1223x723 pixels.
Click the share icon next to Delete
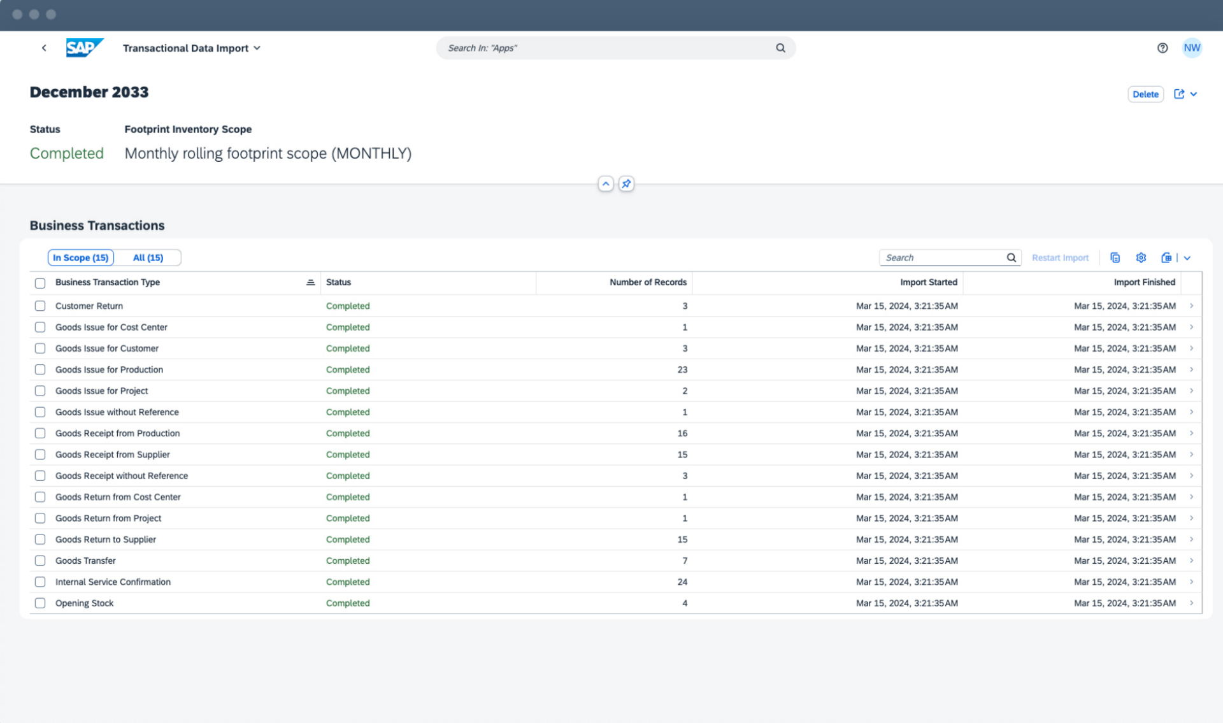[x=1179, y=94]
